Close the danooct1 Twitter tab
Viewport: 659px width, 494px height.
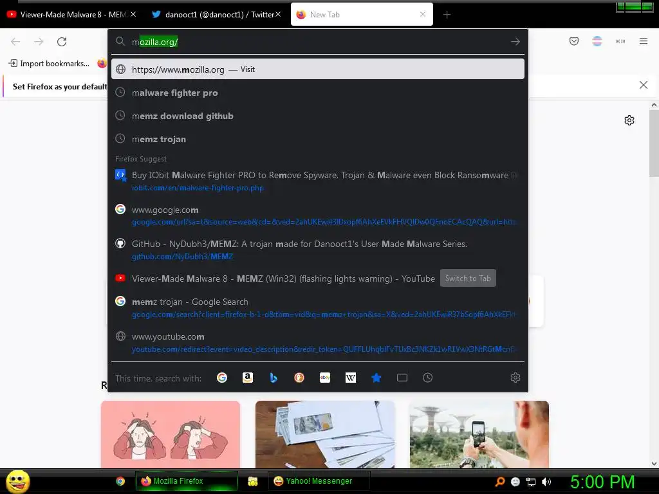278,14
